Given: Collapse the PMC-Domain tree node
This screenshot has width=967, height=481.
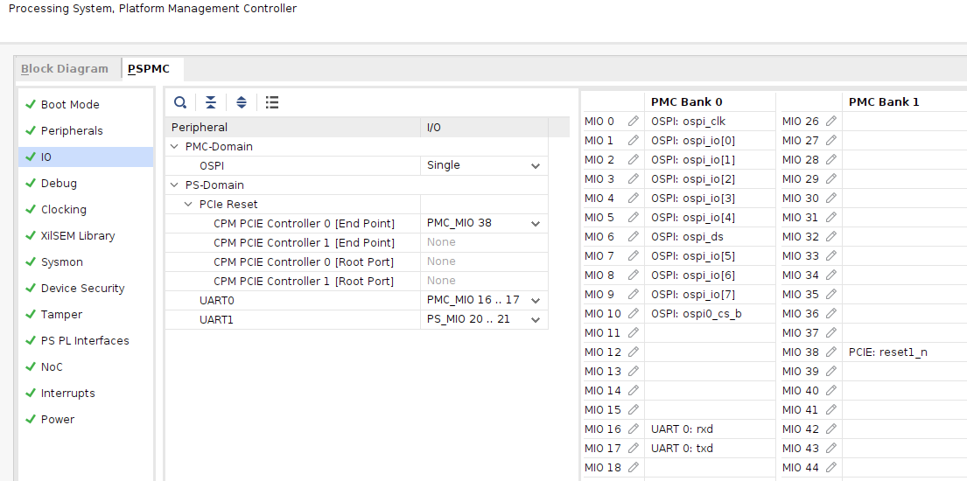Looking at the screenshot, I should [x=175, y=146].
